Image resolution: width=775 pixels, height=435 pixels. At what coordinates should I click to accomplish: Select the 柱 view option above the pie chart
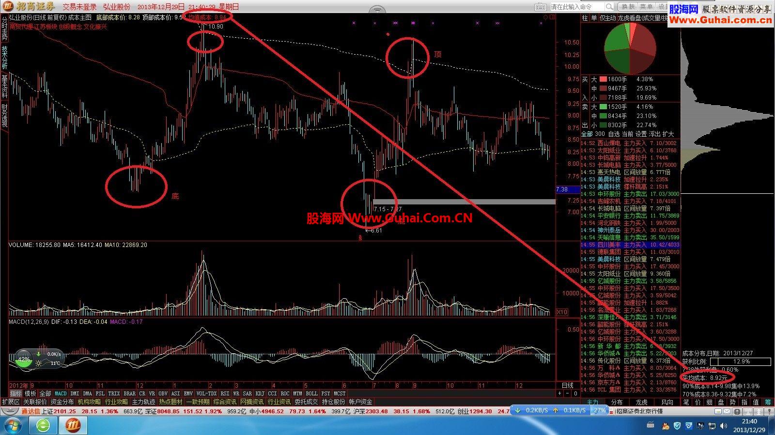(x=585, y=18)
